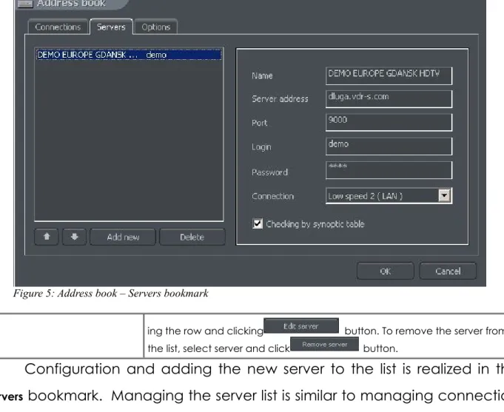Click the Login field containing demo
The image size is (504, 412).
pyautogui.click(x=389, y=146)
